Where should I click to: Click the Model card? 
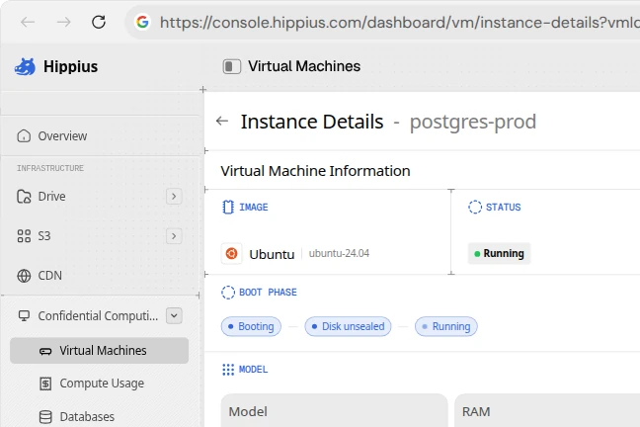[x=334, y=410]
